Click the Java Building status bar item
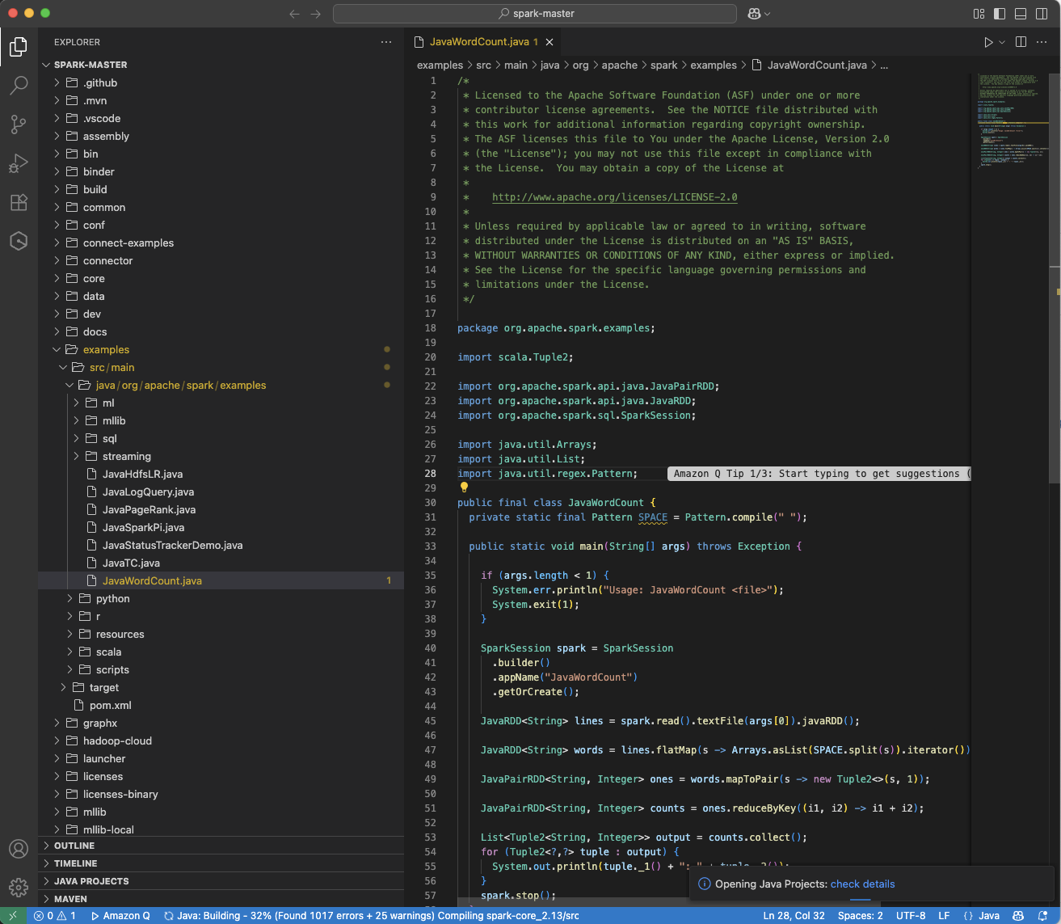 pos(372,916)
